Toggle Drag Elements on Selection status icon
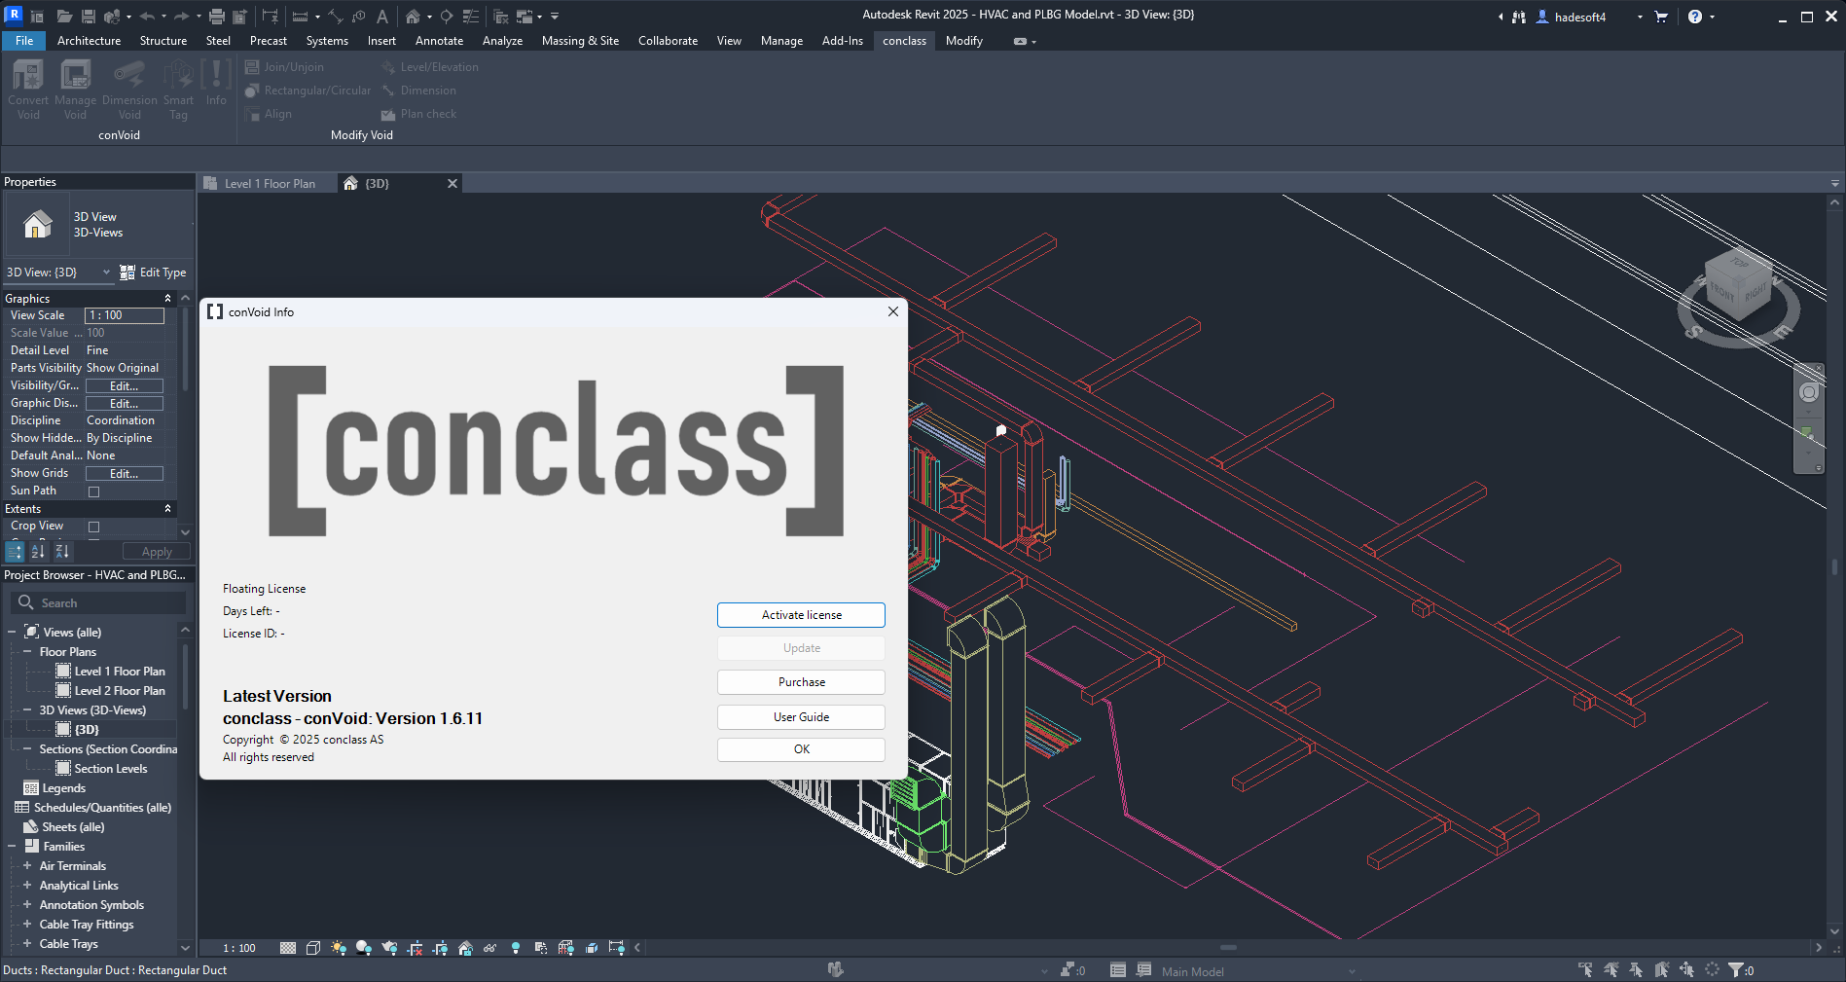Screen dimensions: 1846x982 tap(1686, 969)
